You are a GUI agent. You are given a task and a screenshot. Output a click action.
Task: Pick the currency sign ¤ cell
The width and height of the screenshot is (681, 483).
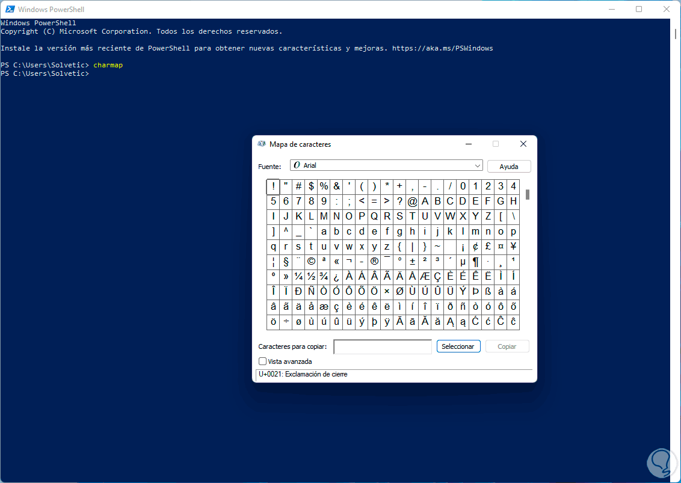click(x=501, y=247)
